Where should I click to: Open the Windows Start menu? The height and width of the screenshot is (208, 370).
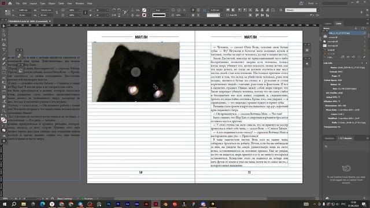coord(5,204)
